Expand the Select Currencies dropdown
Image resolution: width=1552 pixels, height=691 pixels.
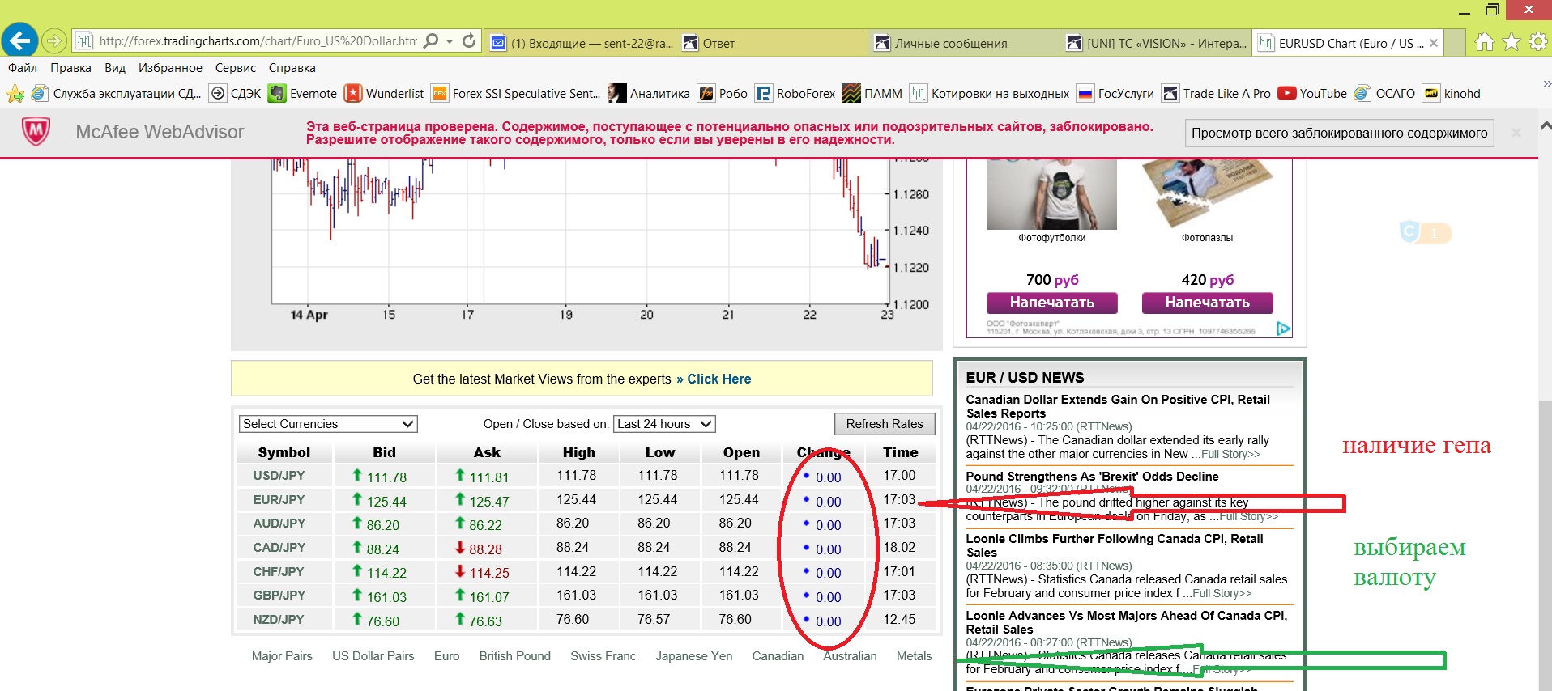click(x=328, y=424)
